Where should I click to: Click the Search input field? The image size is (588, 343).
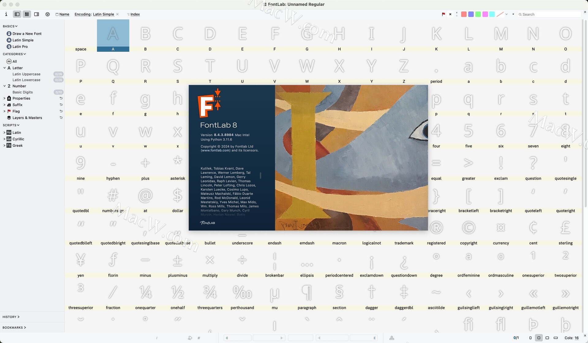(x=549, y=14)
